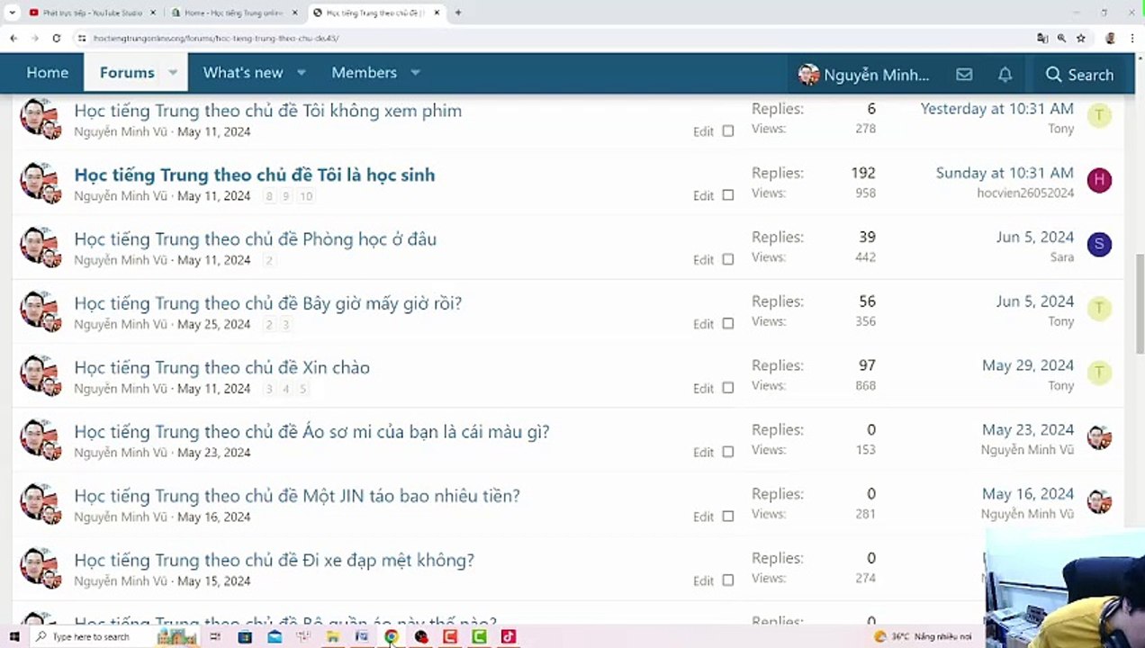This screenshot has height=648, width=1145.
Task: Expand the What's new dropdown arrow
Action: point(302,73)
